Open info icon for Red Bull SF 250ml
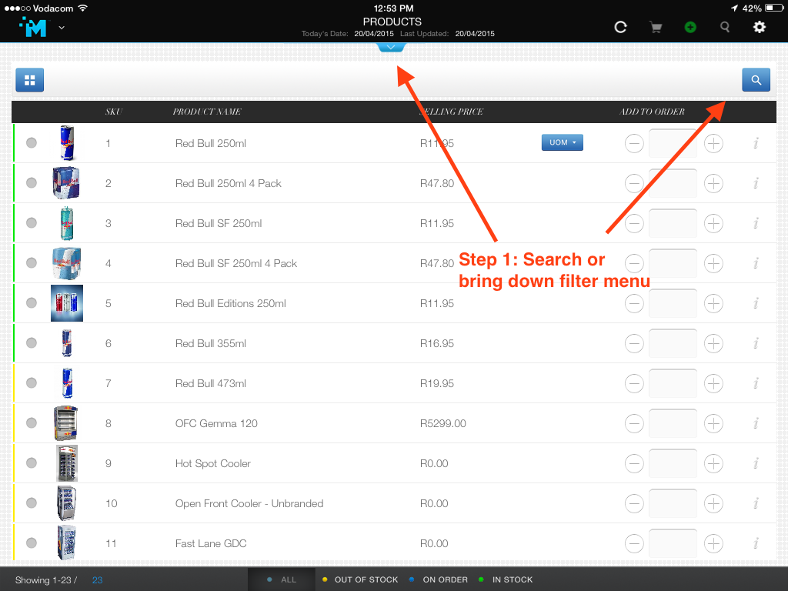 756,224
